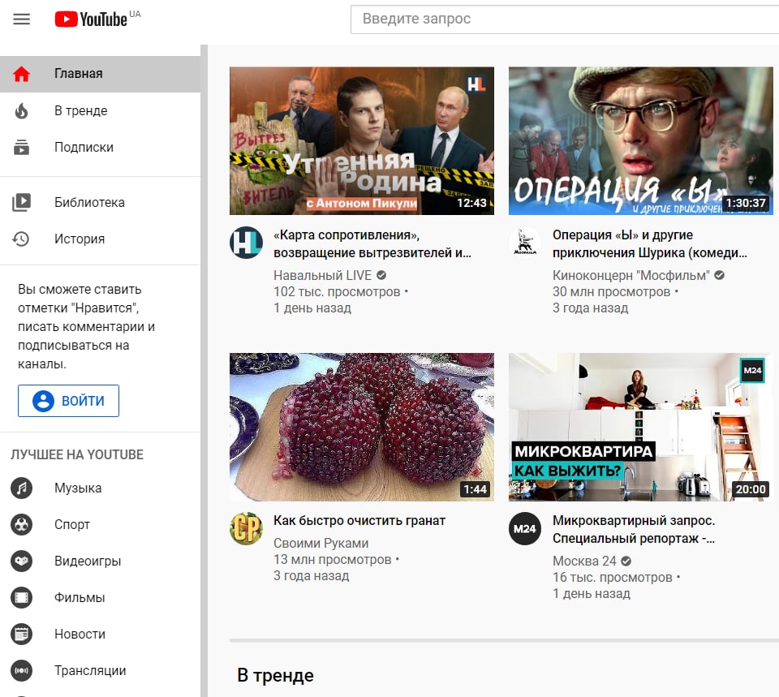The width and height of the screenshot is (779, 697).
Task: Click the Видеоигры gaming icon
Action: (21, 561)
